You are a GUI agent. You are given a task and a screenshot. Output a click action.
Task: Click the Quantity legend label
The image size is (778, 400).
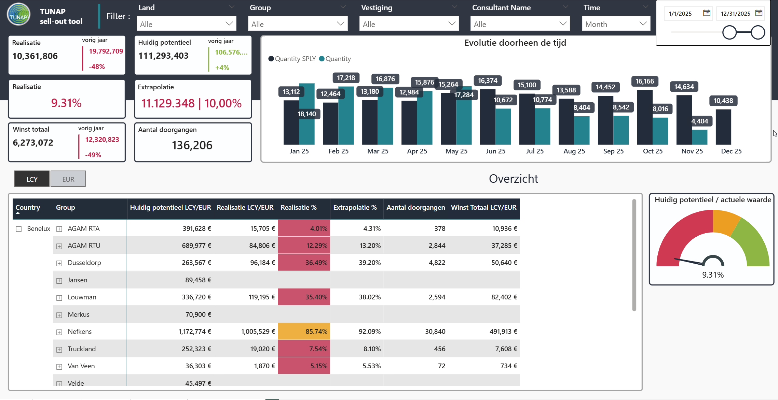click(x=338, y=59)
